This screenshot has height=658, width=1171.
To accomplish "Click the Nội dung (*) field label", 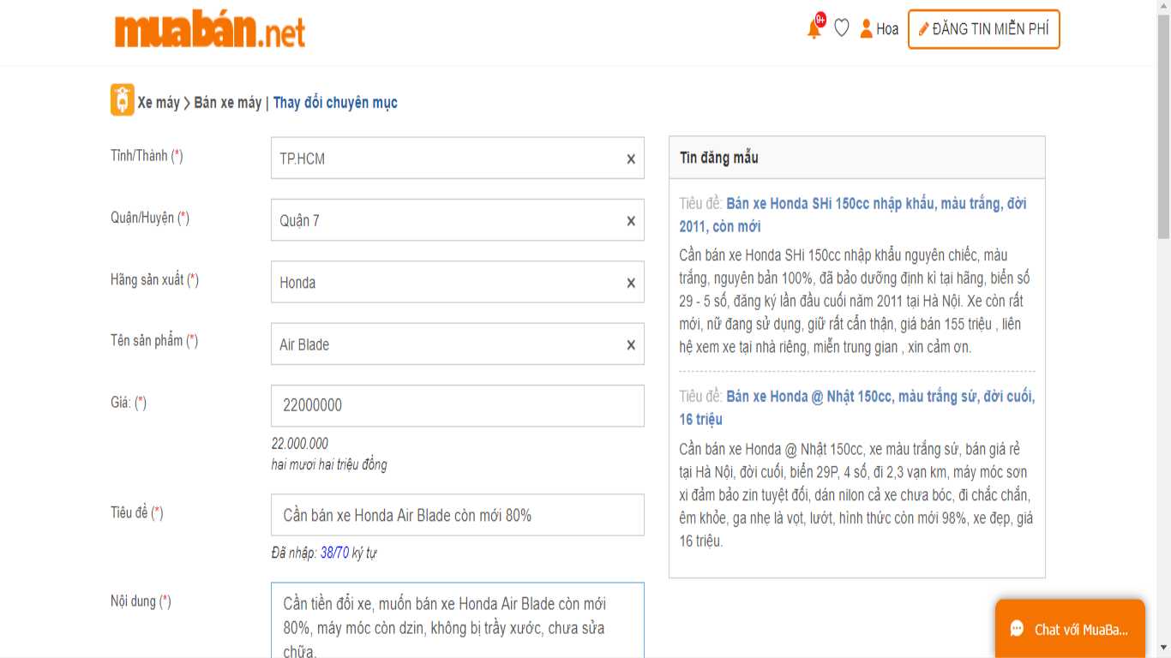I will 141,601.
